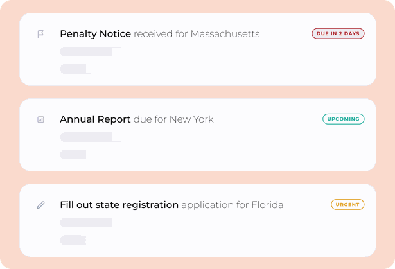Select the short placeholder bar under Penalty Notice
This screenshot has height=269, width=395.
tap(73, 69)
